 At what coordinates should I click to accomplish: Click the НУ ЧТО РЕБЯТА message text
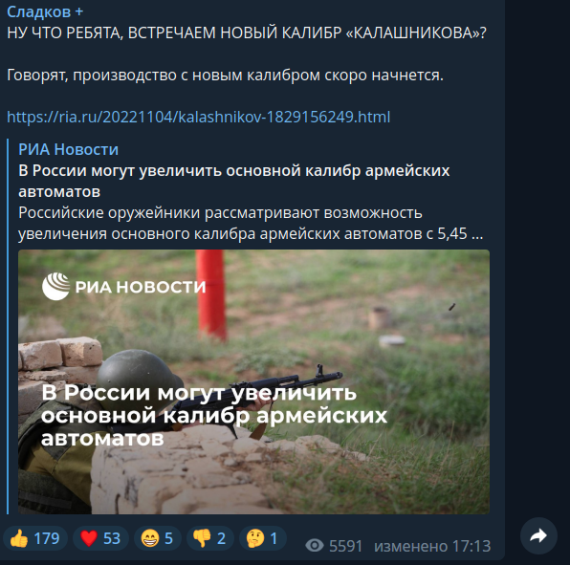coord(247,33)
